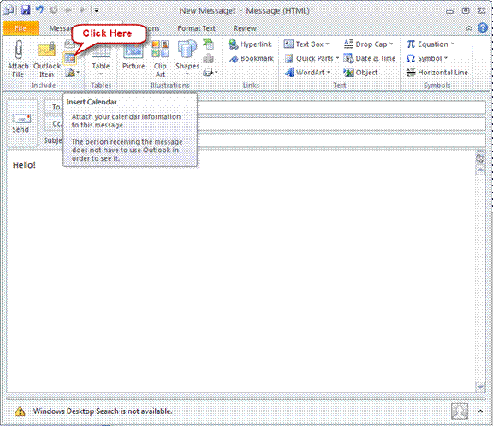Open the Drop Cap dropdown
493x426 pixels.
[369, 44]
